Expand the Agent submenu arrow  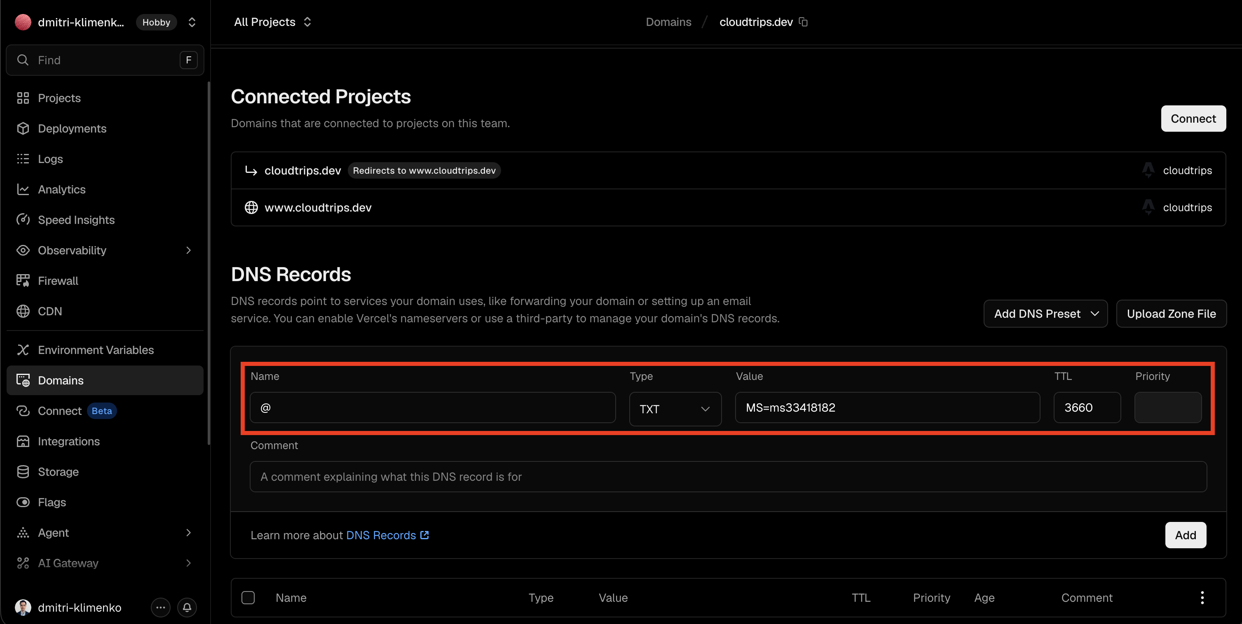click(188, 533)
